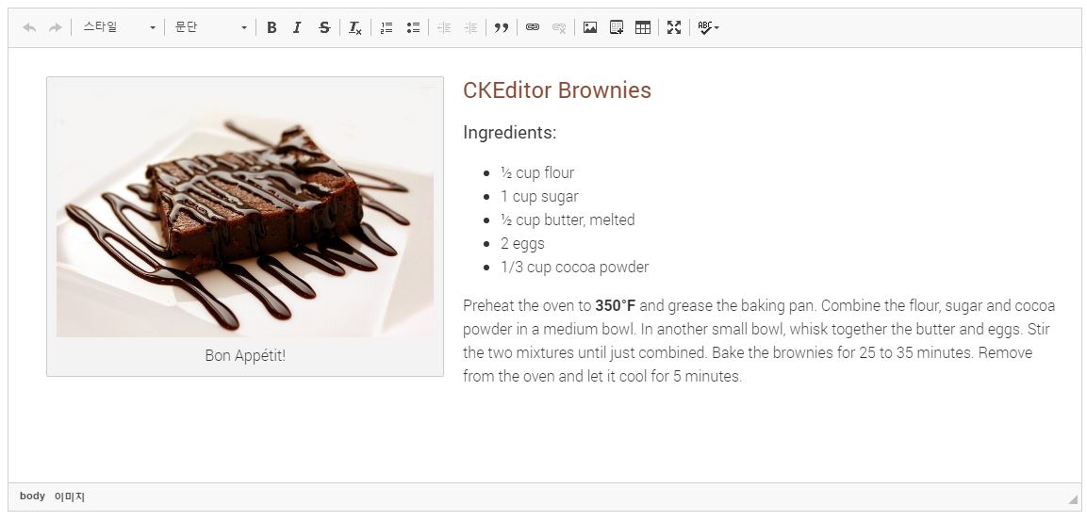Open the 스타일 styles dropdown
The height and width of the screenshot is (521, 1087).
tap(119, 27)
